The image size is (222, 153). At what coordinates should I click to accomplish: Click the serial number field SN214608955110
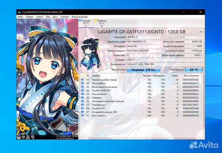(143, 42)
